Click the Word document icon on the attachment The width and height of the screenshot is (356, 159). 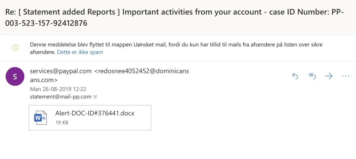point(40,118)
